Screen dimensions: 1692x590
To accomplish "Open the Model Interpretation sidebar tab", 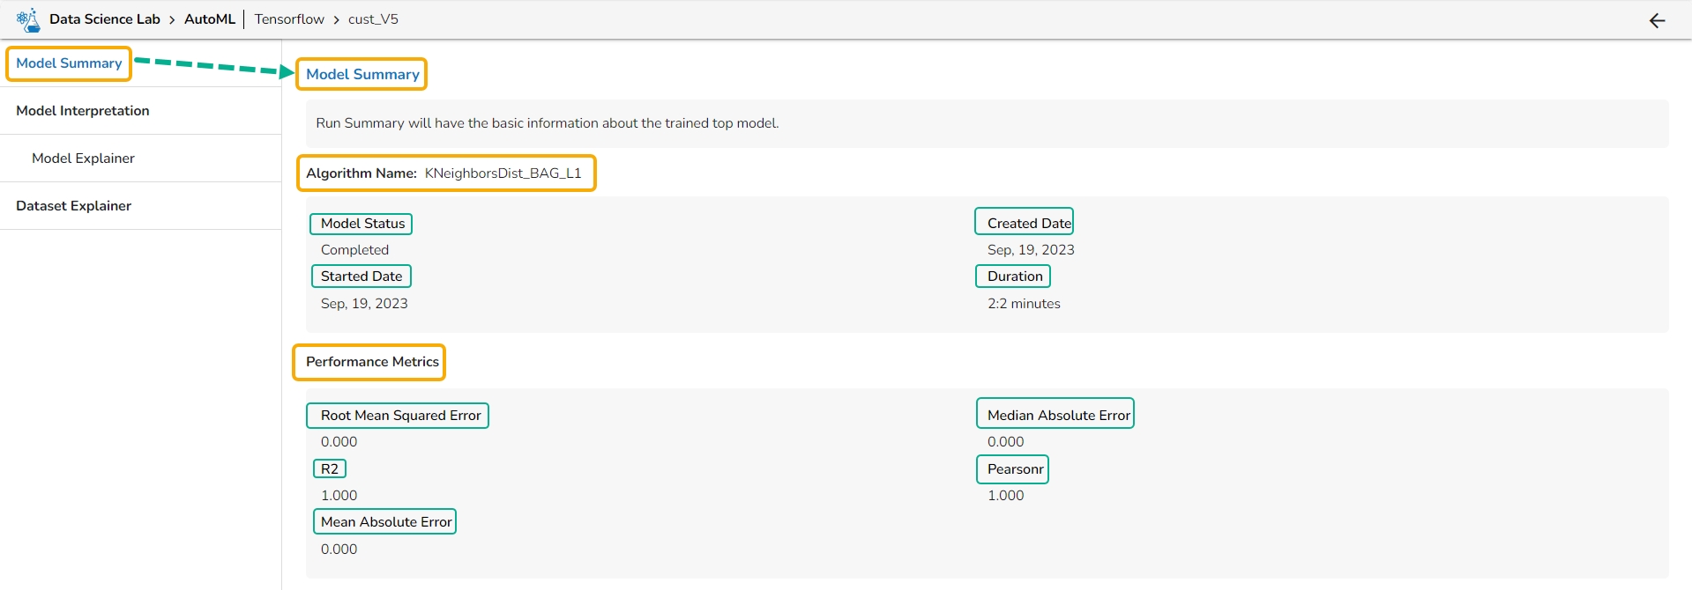I will [83, 111].
